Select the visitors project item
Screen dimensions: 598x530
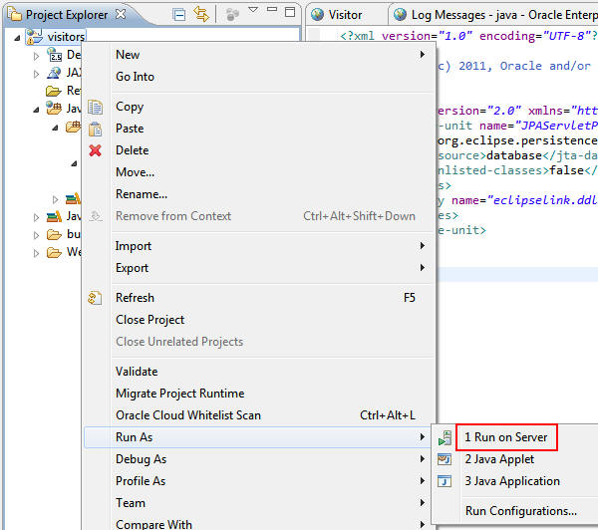click(66, 36)
